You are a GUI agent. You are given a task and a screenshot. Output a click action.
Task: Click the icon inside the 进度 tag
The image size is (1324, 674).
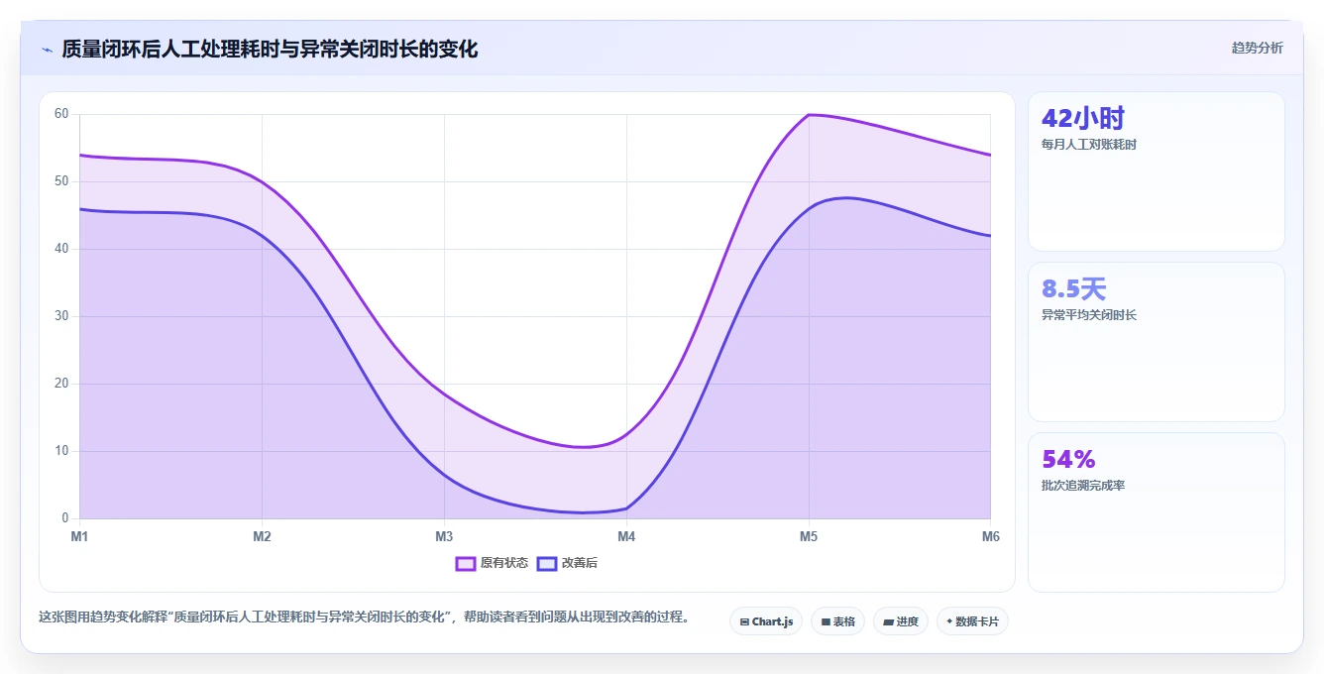coord(888,622)
